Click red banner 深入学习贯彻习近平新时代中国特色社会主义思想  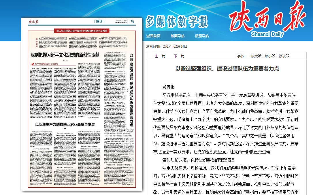tap(82, 30)
